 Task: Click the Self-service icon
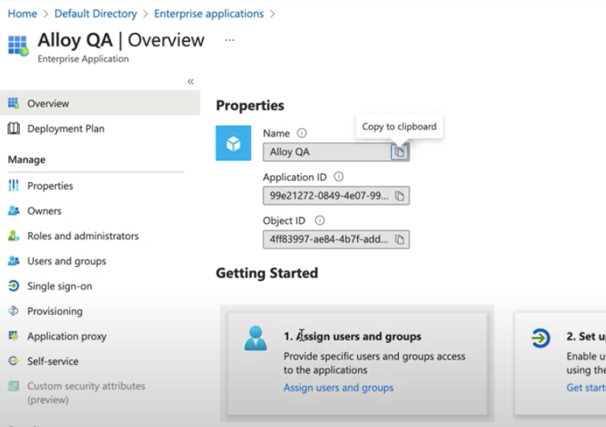[x=13, y=361]
